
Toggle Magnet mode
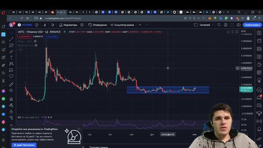click(x=11, y=99)
